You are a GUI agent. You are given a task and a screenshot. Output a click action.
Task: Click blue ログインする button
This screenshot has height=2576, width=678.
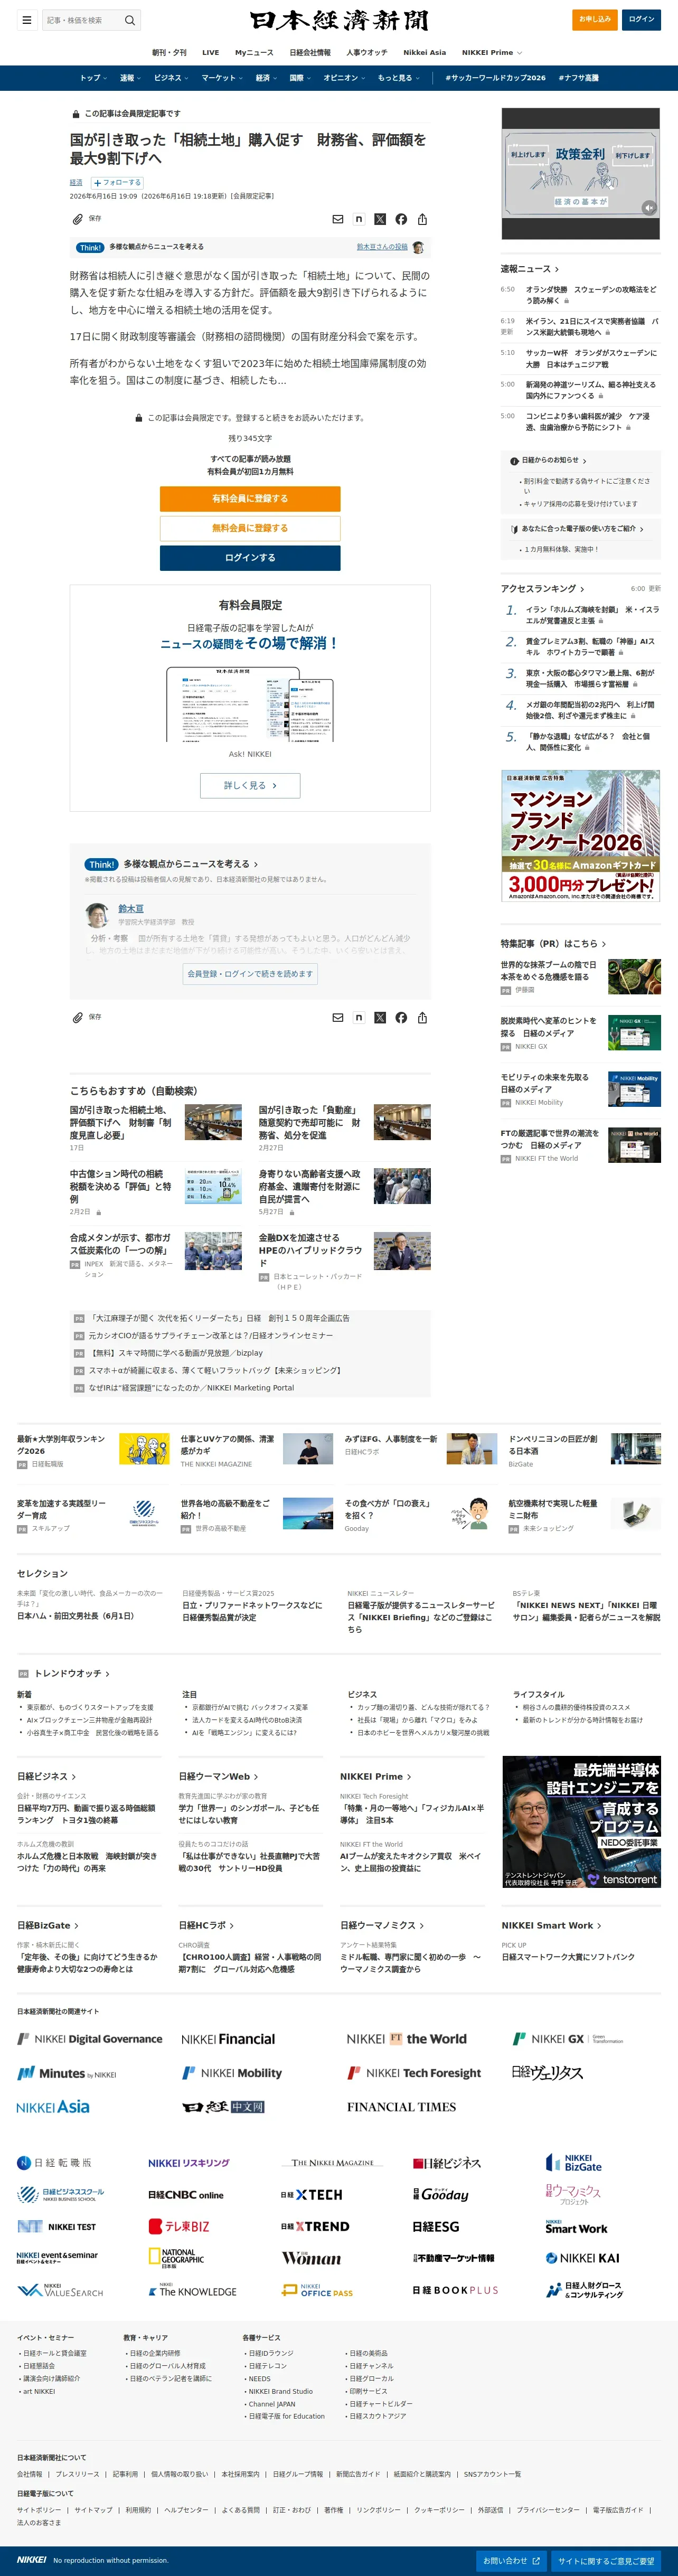[250, 558]
